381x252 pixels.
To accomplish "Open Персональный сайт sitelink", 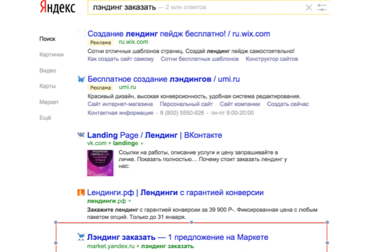I will (x=187, y=104).
